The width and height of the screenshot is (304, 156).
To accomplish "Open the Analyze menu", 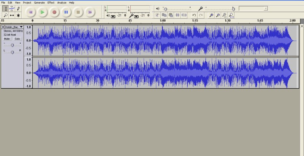I will tap(62, 3).
